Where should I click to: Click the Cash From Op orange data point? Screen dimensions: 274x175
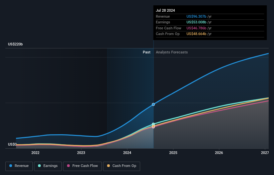(153, 126)
